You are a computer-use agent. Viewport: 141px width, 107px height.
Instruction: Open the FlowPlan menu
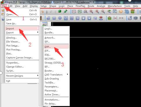click(x=80, y=6)
